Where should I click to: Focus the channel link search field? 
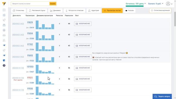click(30, 4)
